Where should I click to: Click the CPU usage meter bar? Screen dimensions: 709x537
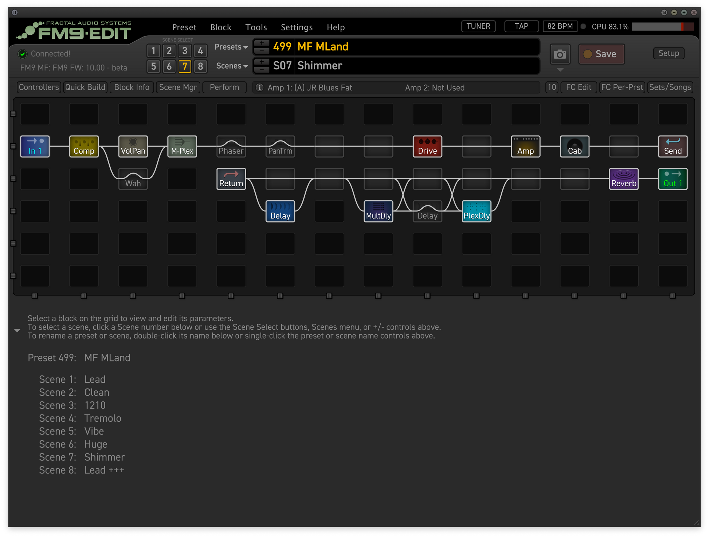tap(662, 27)
